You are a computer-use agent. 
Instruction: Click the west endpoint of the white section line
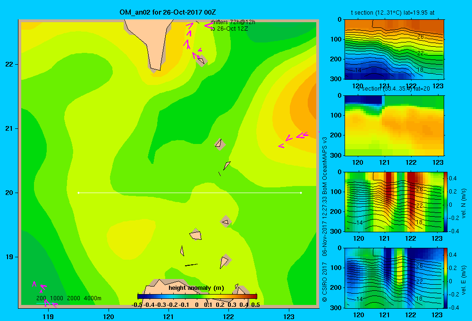click(78, 193)
